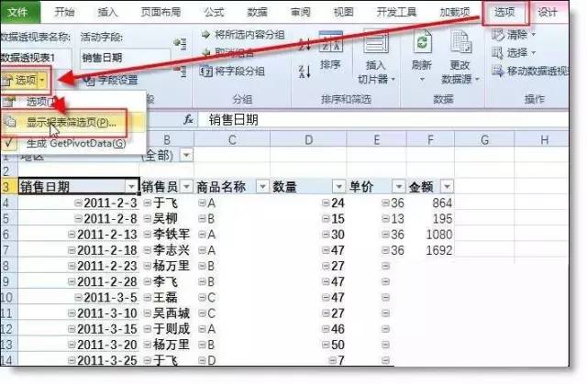This screenshot has height=384, width=587.
Task: Open the 金额 column filter dropdown
Action: click(x=447, y=186)
